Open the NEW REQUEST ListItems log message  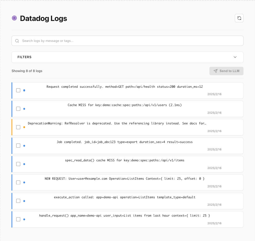pyautogui.click(x=125, y=179)
